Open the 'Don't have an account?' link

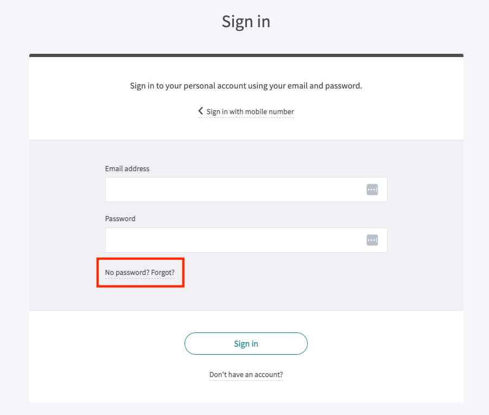pyautogui.click(x=246, y=374)
